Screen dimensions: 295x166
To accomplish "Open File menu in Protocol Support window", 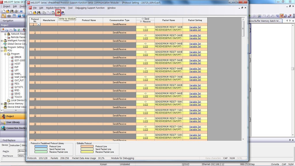I will (35, 8).
